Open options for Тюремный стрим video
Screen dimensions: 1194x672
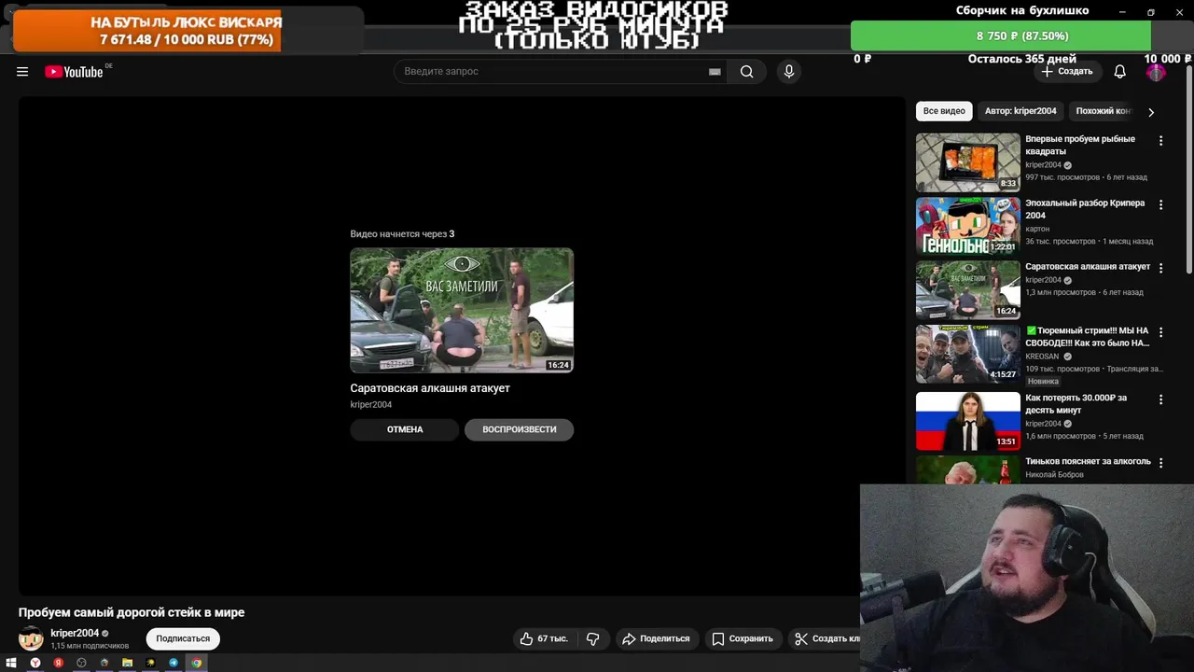pos(1160,331)
